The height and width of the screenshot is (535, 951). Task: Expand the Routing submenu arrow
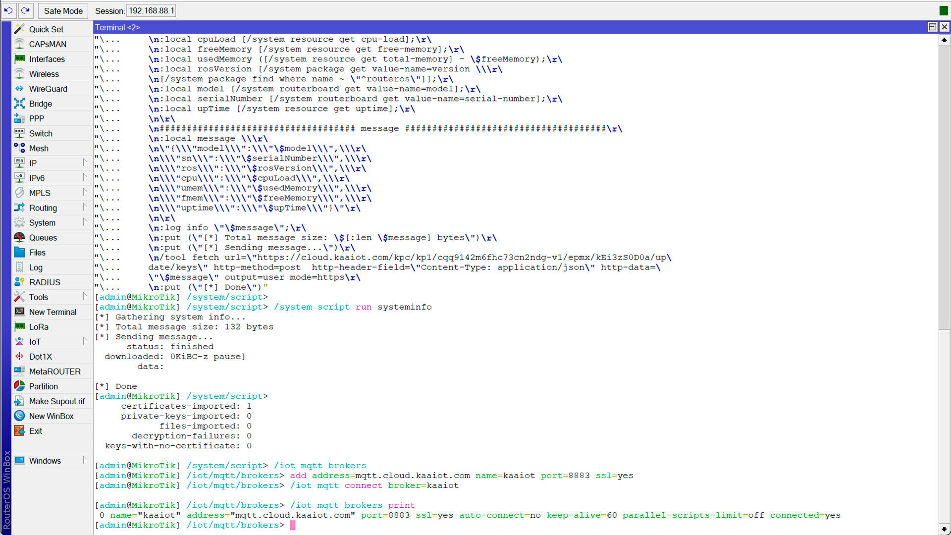(x=85, y=207)
